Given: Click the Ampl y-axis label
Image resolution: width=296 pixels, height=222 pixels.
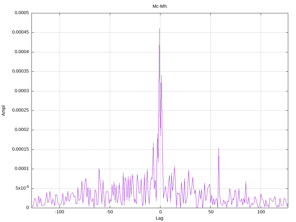Looking at the screenshot, I should (3, 111).
